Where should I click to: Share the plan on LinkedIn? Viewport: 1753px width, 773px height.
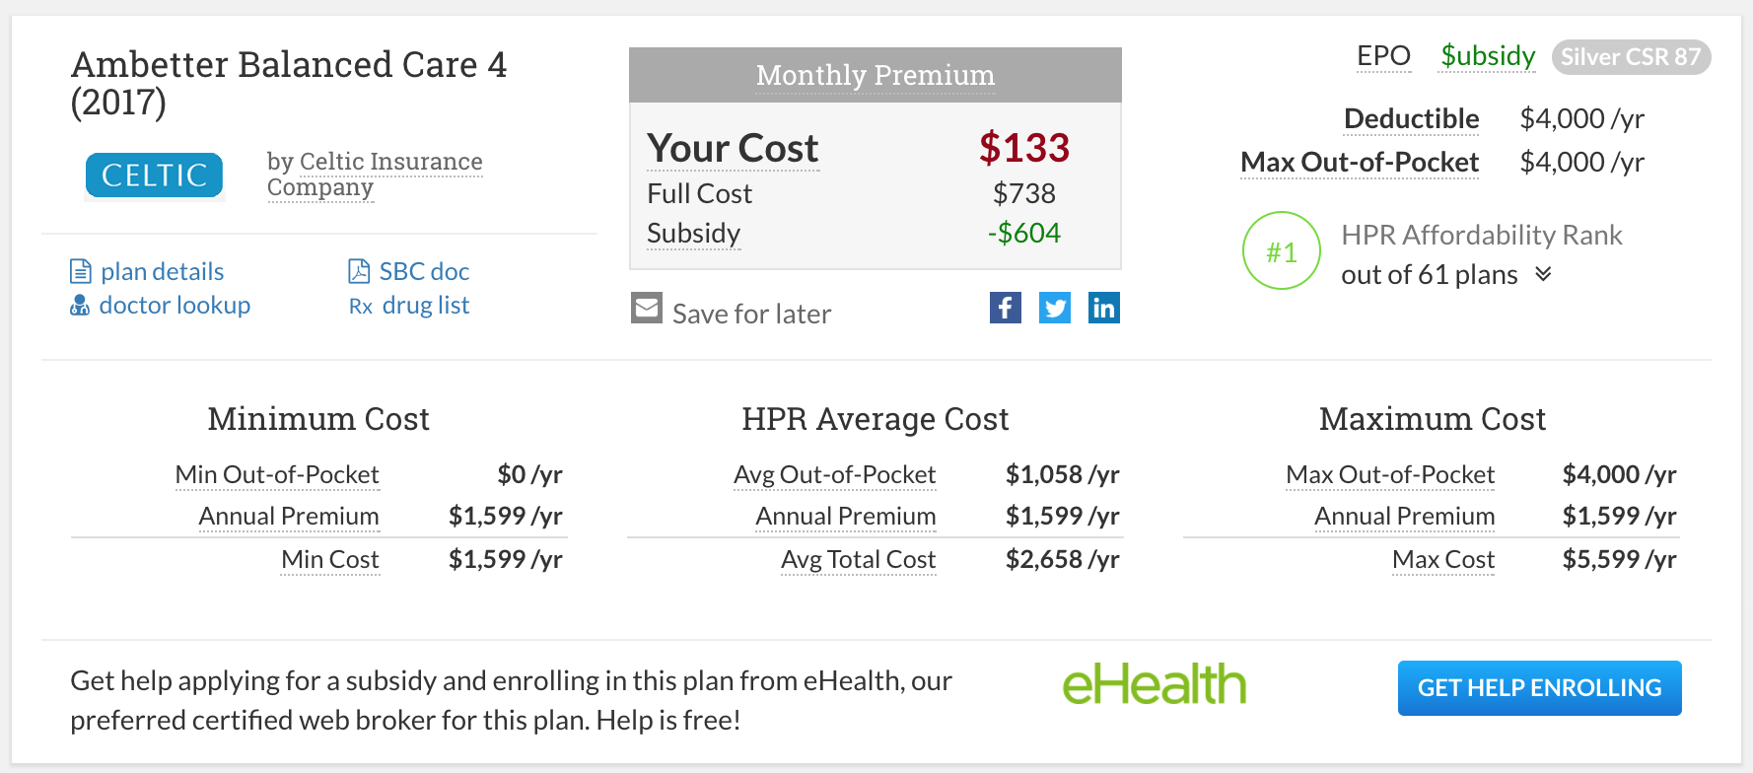click(x=1104, y=308)
